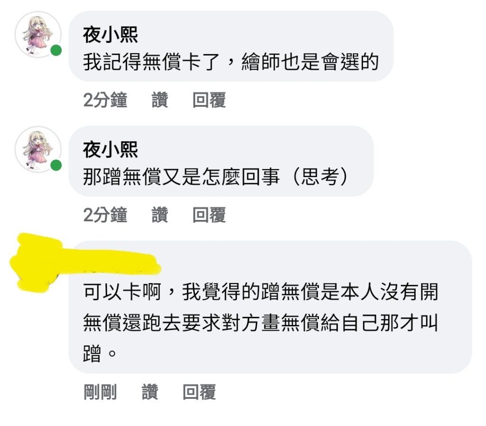Click the 剛剛 timestamp on last comment
The height and width of the screenshot is (426, 486).
click(100, 392)
